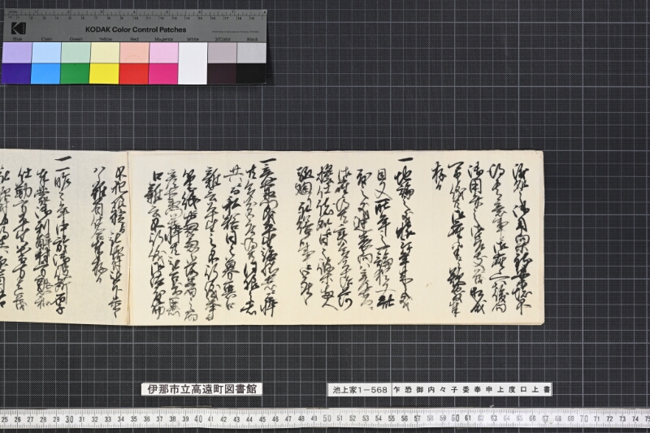650x433 pixels.
Task: Click the light pink tint above red
Action: click(x=134, y=53)
